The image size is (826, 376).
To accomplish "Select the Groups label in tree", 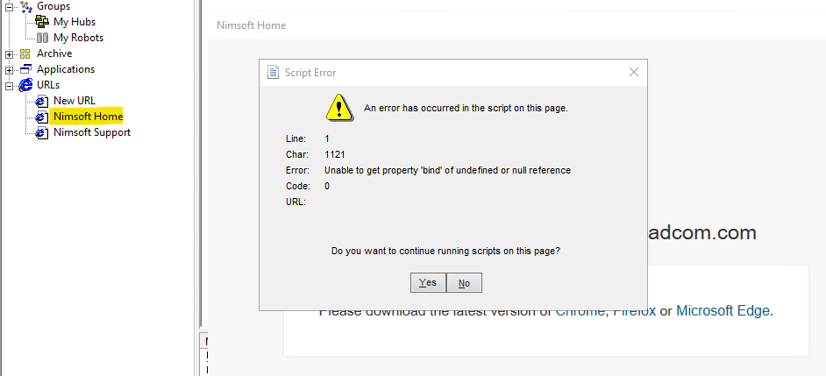I will pos(53,6).
